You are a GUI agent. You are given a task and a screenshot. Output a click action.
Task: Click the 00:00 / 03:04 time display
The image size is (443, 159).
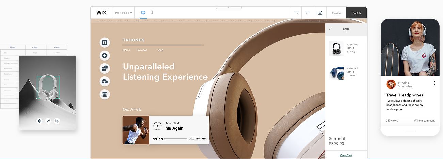[x=195, y=139]
